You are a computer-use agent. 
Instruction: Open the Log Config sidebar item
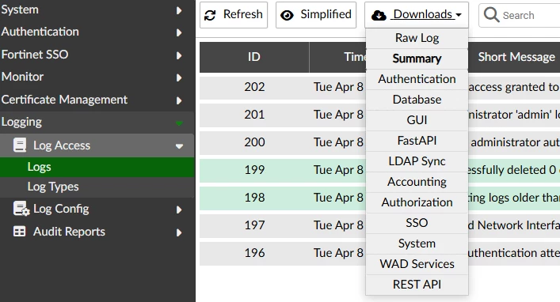coord(97,209)
